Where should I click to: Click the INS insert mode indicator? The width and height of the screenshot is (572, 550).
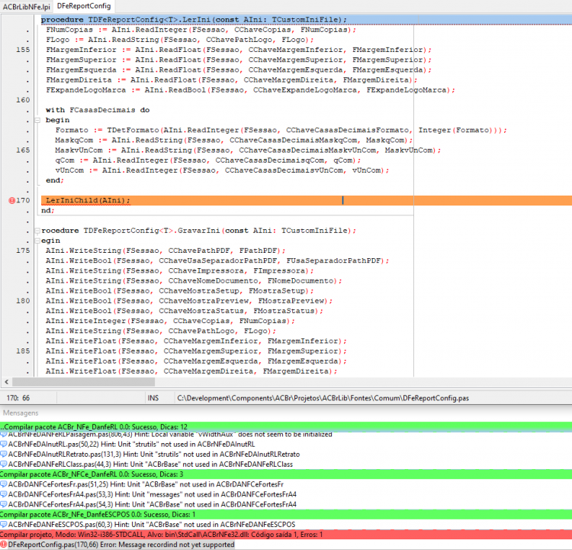point(153,398)
